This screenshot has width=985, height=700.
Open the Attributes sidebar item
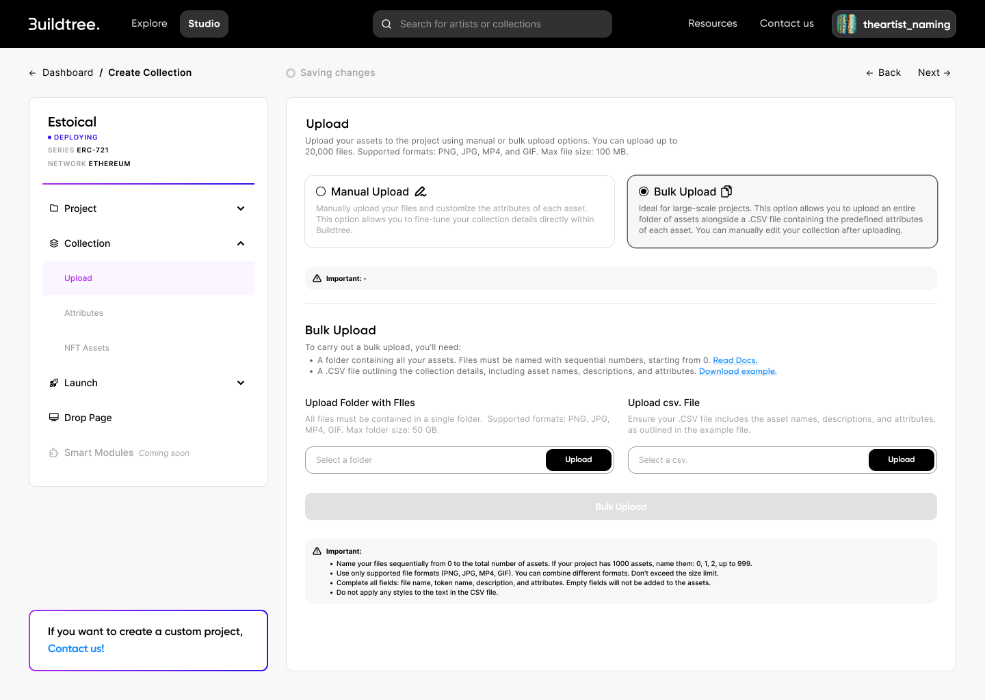[x=83, y=313]
